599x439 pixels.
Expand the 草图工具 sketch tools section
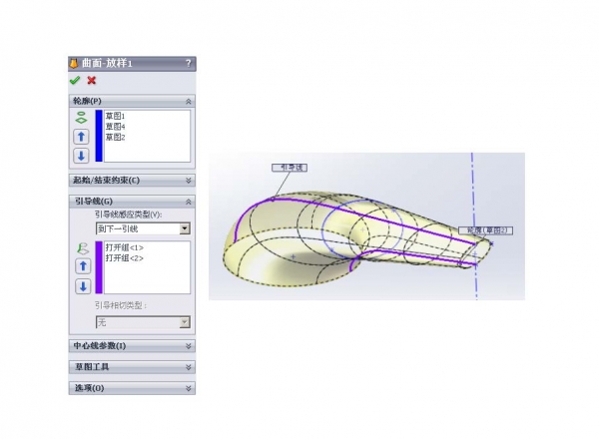pos(189,367)
